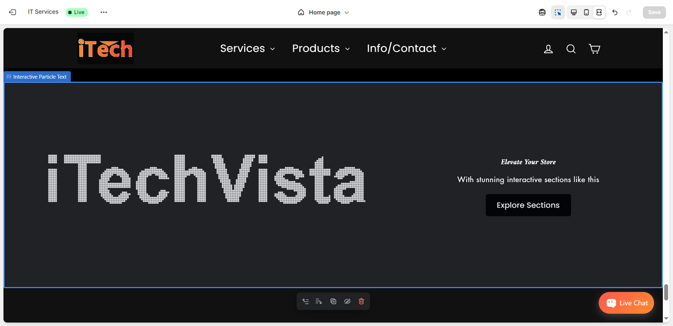Expand the Products navigation menu

pyautogui.click(x=321, y=48)
